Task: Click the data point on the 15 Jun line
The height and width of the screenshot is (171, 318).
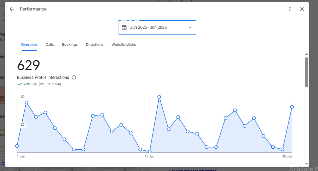Action: coord(150,152)
